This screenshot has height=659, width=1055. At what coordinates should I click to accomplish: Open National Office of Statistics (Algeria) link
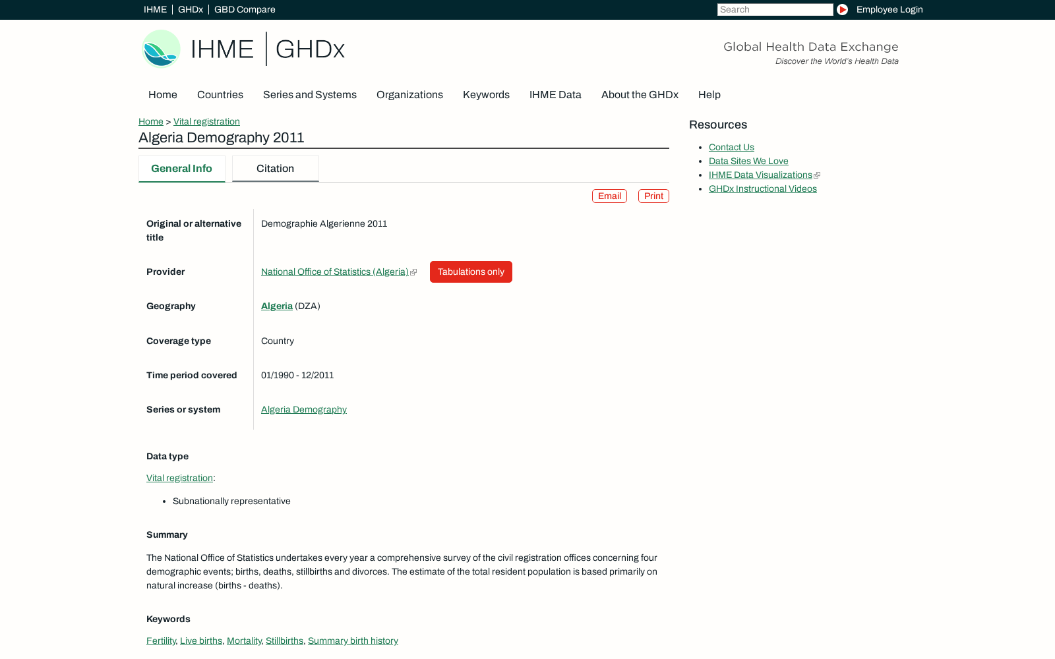click(335, 272)
